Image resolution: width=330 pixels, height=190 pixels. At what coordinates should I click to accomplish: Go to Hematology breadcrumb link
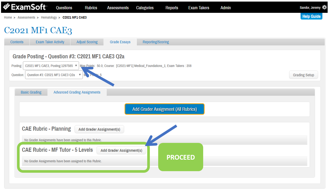(x=49, y=18)
